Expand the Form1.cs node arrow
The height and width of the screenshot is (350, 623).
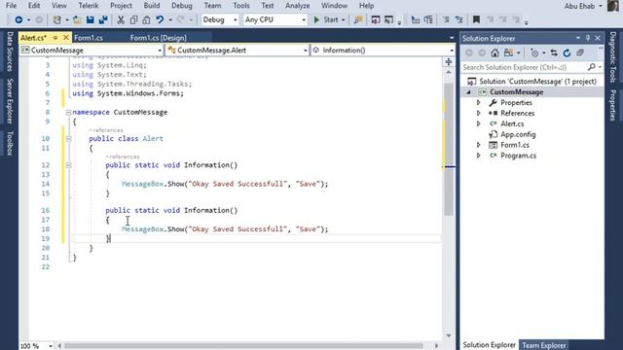(479, 145)
